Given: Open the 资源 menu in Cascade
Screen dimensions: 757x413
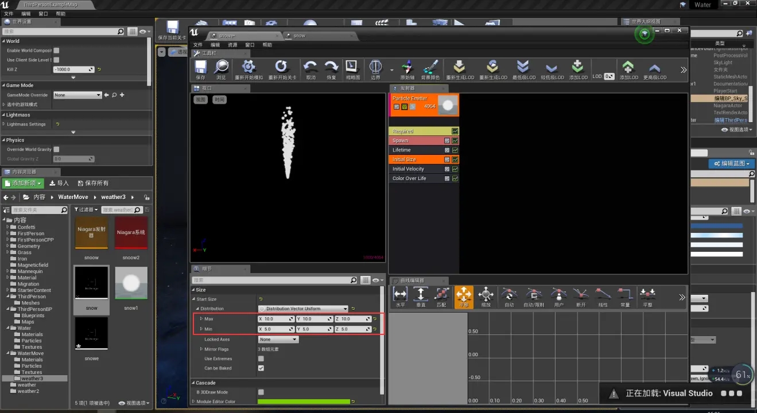Looking at the screenshot, I should coord(232,45).
